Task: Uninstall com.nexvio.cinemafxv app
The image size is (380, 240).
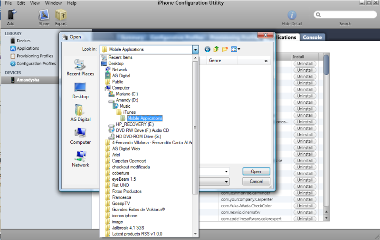Action: point(305,212)
